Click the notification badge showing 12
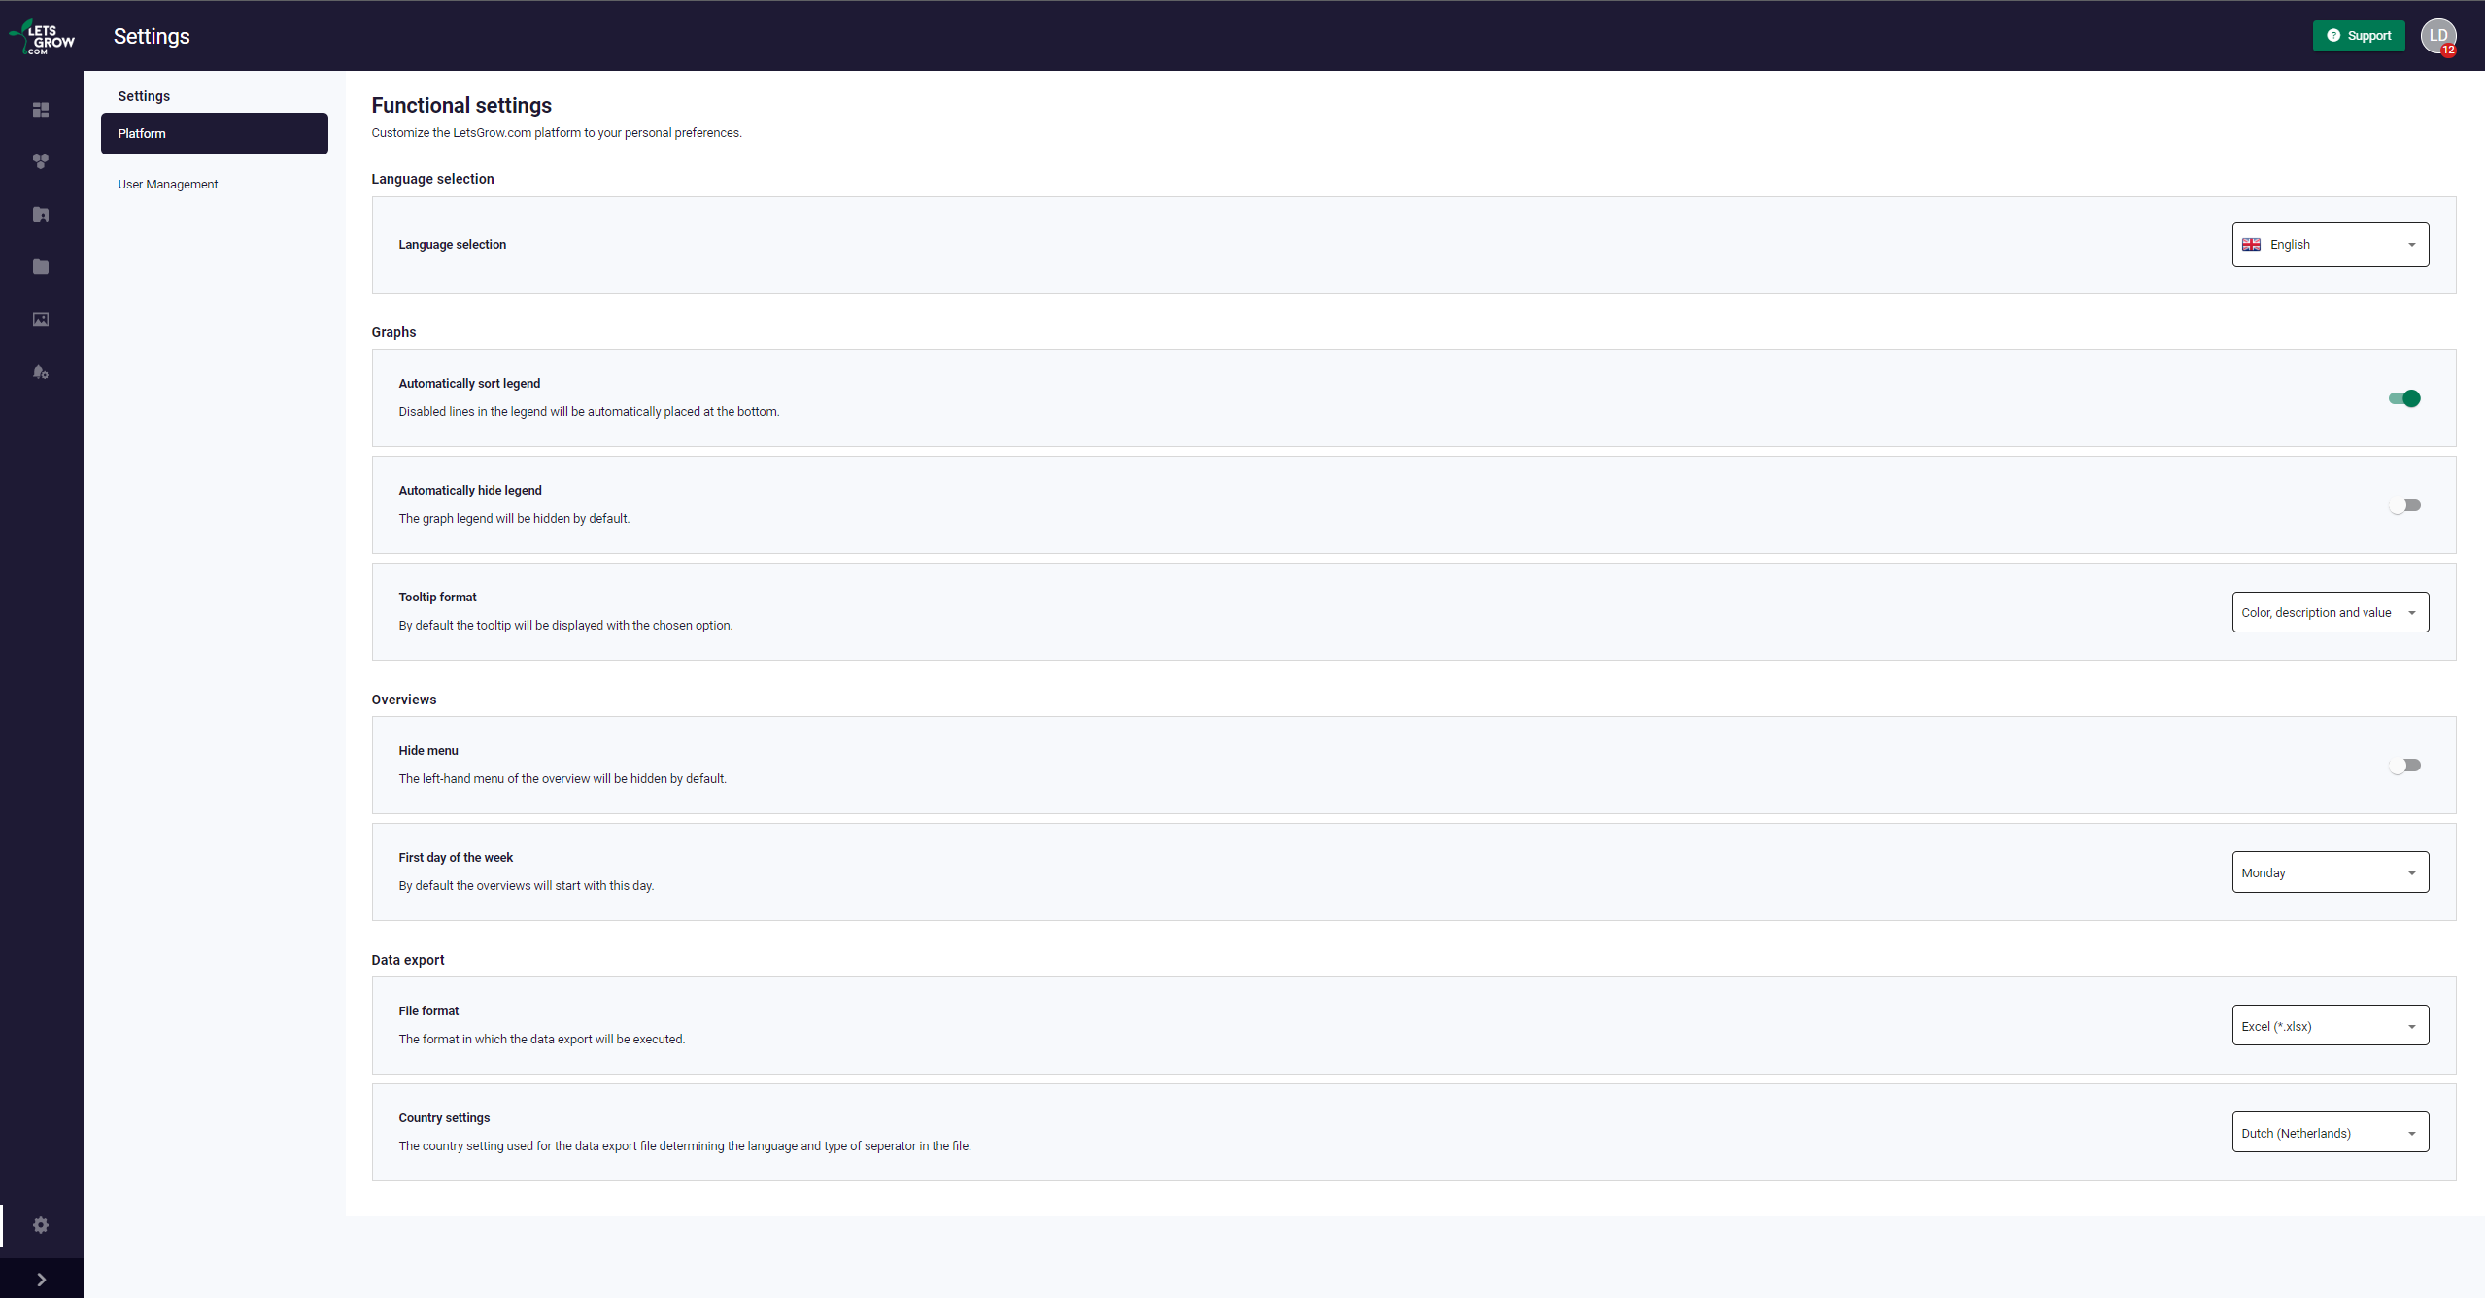Viewport: 2485px width, 1298px height. [2449, 51]
